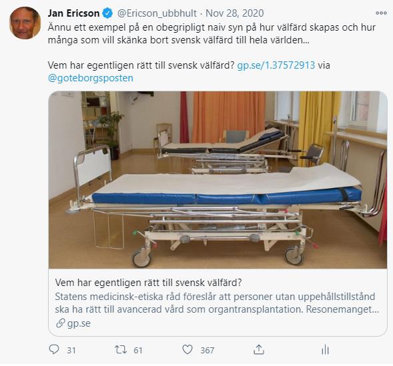The image size is (393, 366).
Task: Click the gp.se domain in card footer
Action: tap(79, 323)
